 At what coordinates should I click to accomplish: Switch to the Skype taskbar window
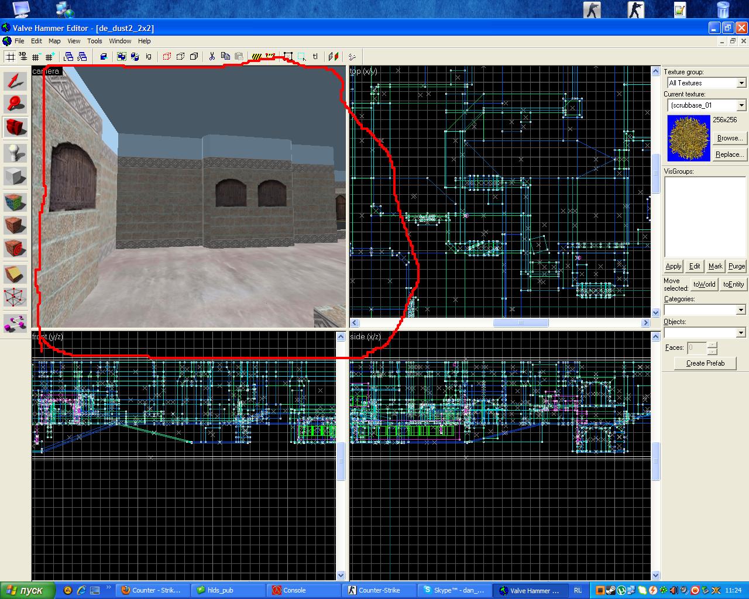point(454,590)
